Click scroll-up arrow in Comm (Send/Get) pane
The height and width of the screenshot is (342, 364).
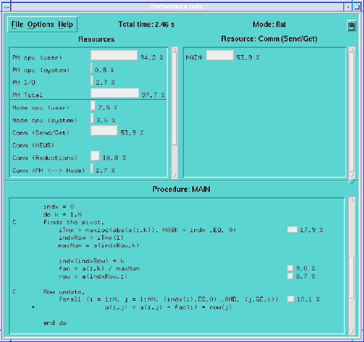tap(352, 49)
